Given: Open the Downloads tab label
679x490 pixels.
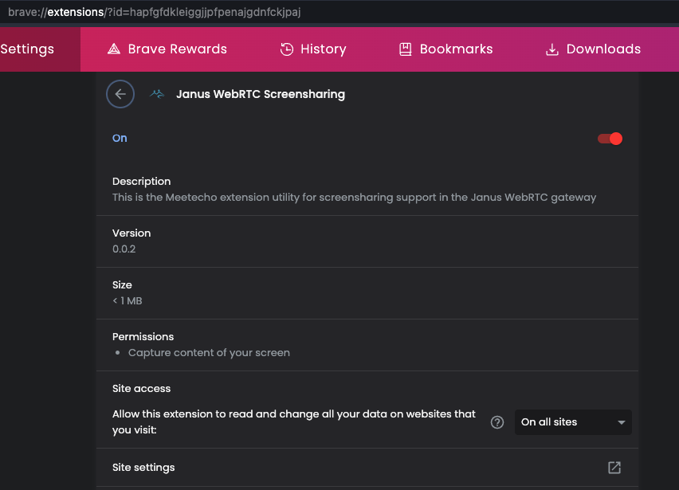Looking at the screenshot, I should click(603, 49).
